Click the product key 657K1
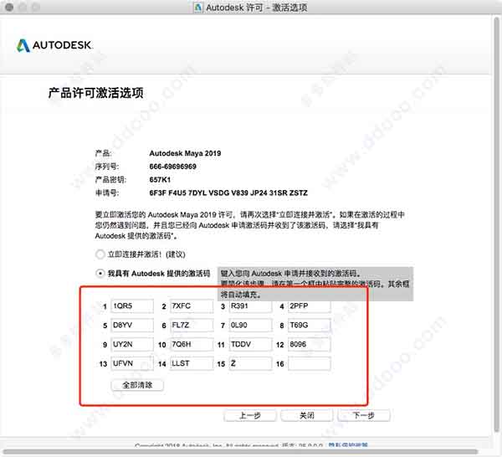This screenshot has height=457, width=502. point(160,180)
